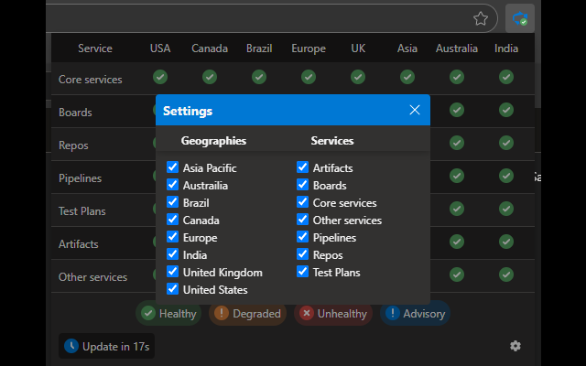Click the Repos Australia status icon
The image size is (586, 366).
coord(457,144)
